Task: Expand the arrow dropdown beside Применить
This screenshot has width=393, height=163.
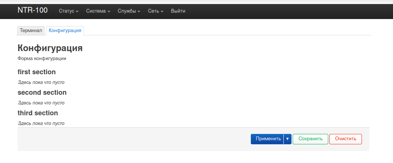Action: click(287, 139)
